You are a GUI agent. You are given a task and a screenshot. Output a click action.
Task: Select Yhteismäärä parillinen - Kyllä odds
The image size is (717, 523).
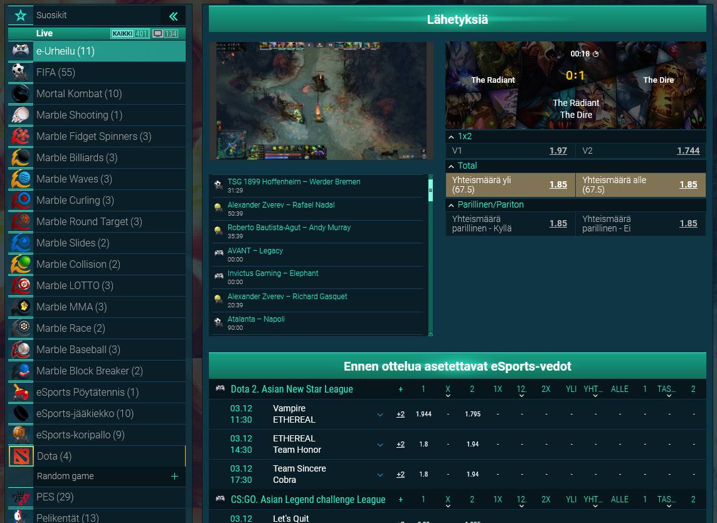511,223
